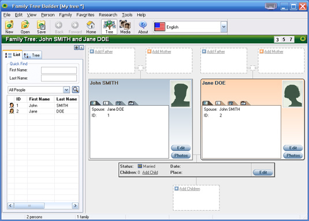The height and width of the screenshot is (221, 309).
Task: Go to the Home person icon
Action: [91, 27]
